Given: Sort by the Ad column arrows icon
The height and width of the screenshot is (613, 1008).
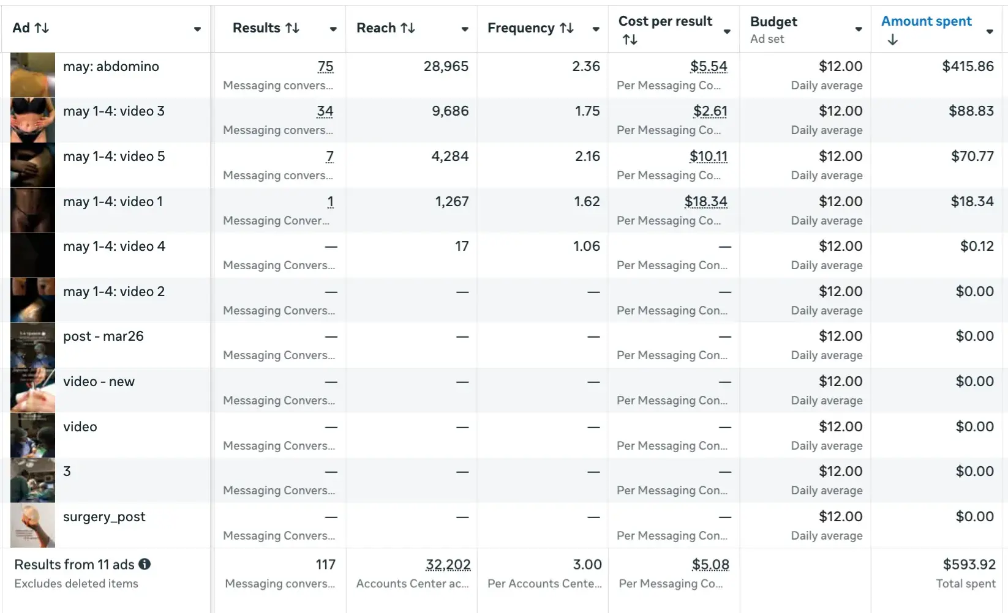Looking at the screenshot, I should click(42, 28).
